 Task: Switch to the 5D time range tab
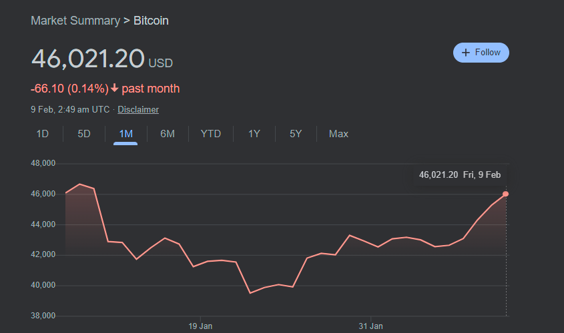(x=84, y=134)
